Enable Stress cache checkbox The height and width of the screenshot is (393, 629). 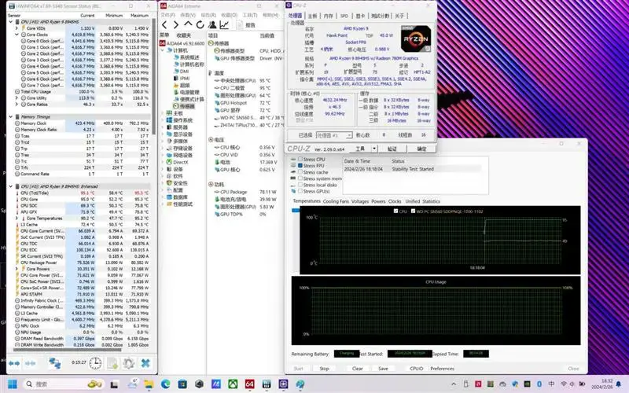(300, 172)
